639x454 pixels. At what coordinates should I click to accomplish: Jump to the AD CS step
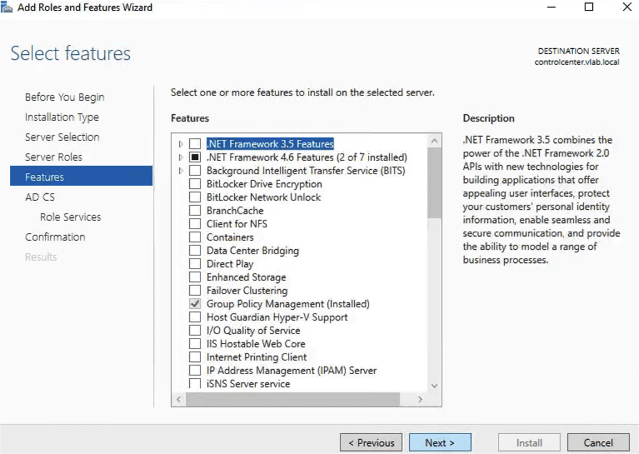(x=40, y=197)
